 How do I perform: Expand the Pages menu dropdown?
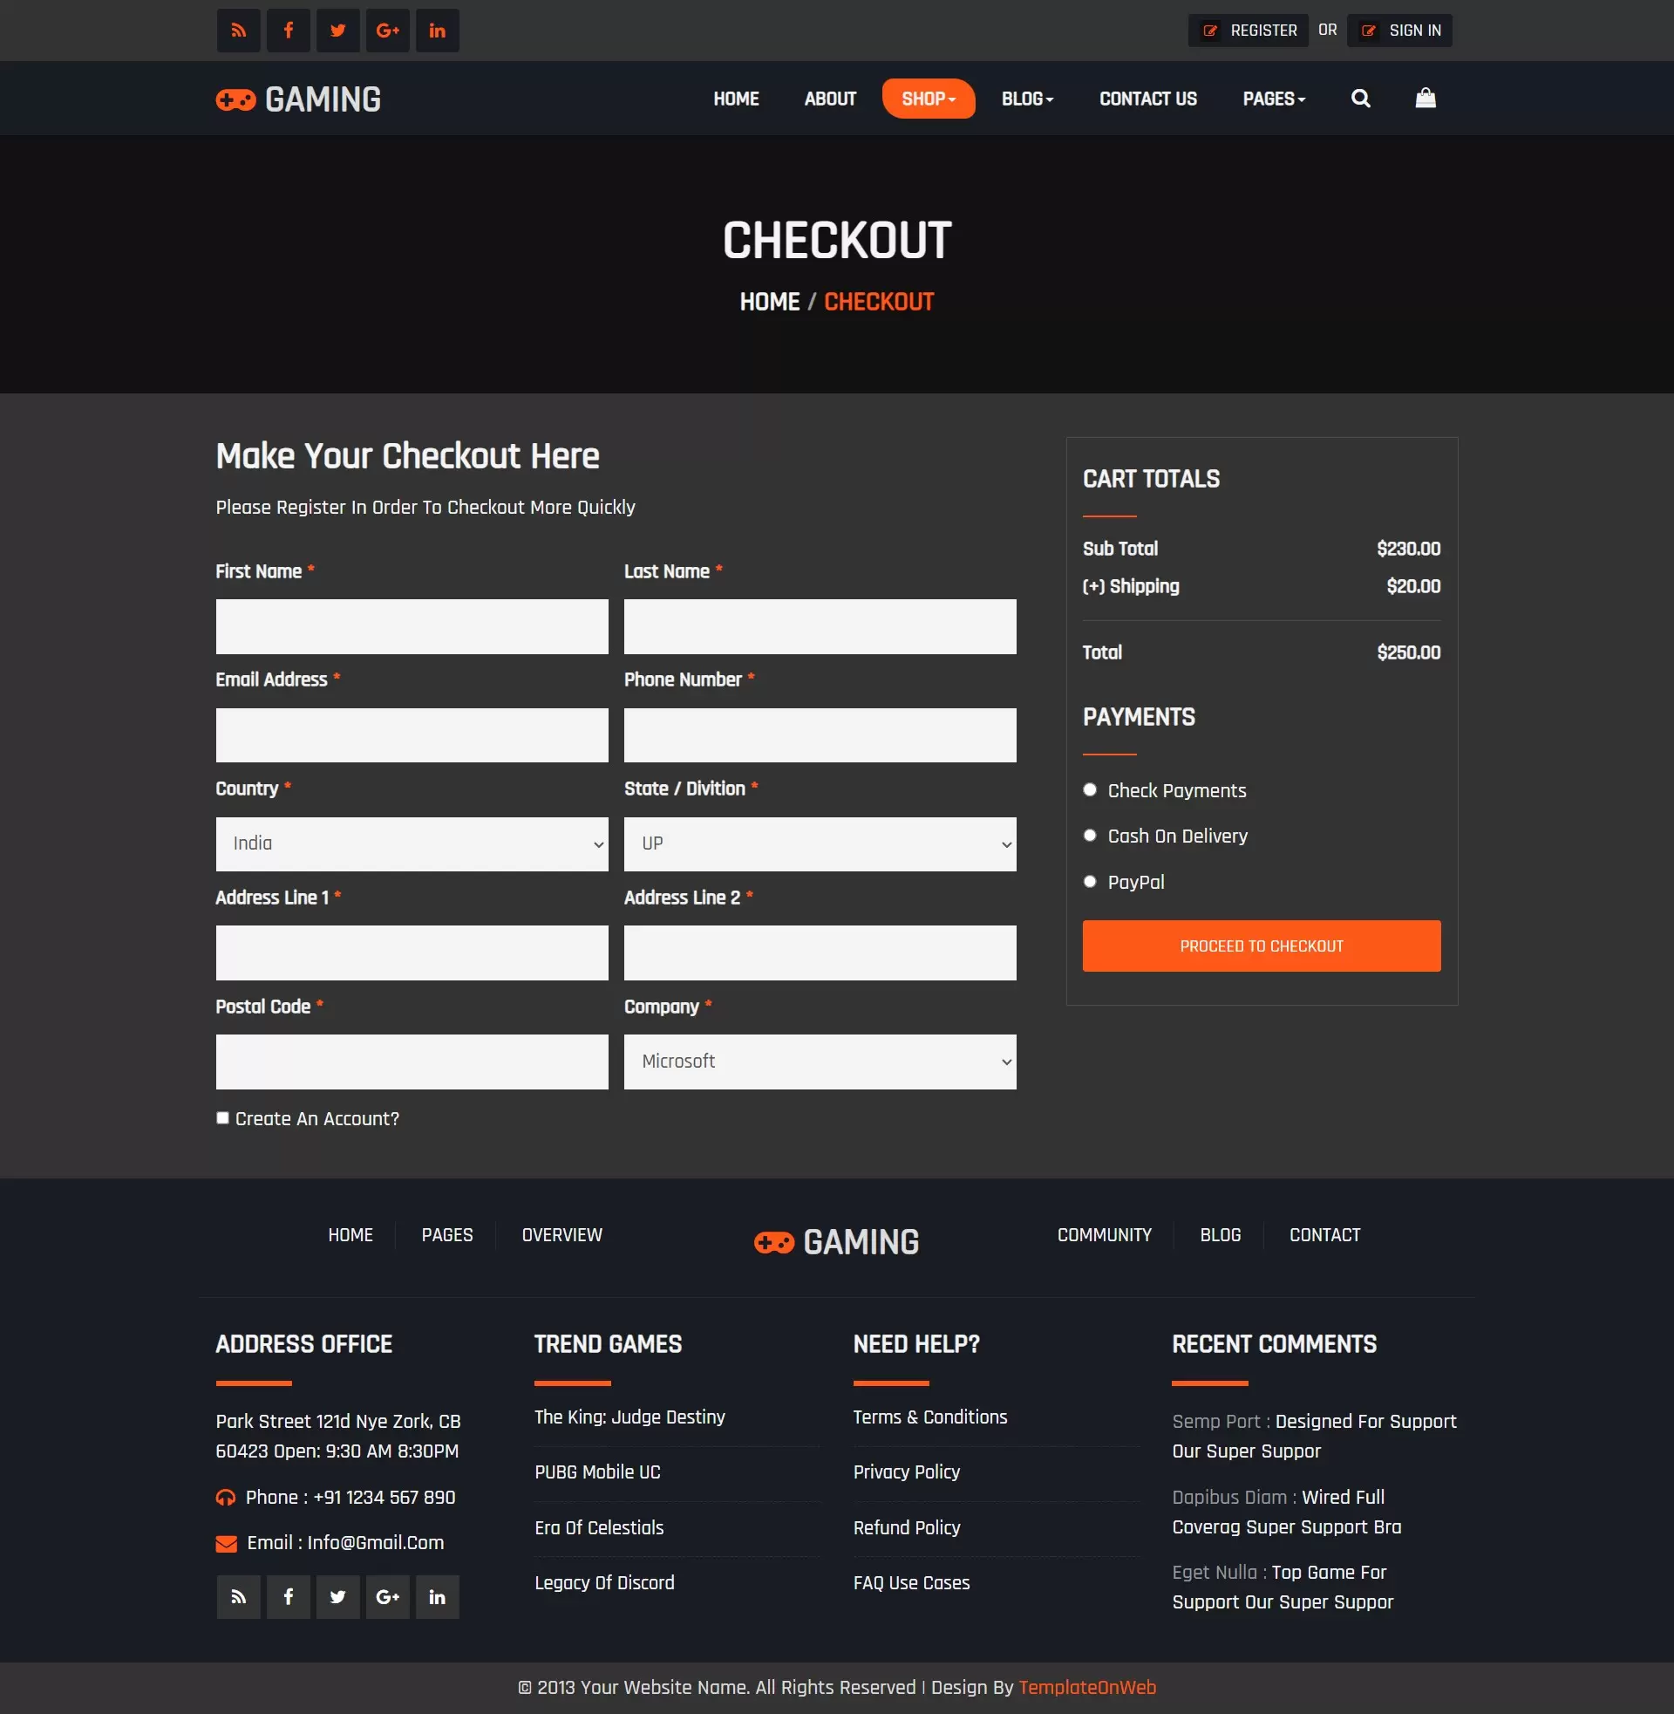[1273, 99]
